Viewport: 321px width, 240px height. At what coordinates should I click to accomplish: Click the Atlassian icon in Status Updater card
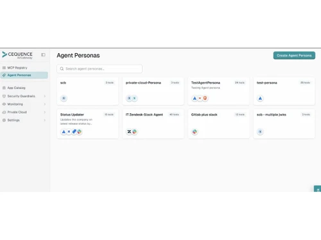tap(64, 132)
